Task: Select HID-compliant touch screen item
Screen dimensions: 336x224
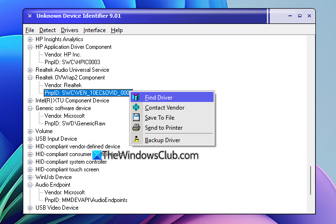Action: [67, 169]
